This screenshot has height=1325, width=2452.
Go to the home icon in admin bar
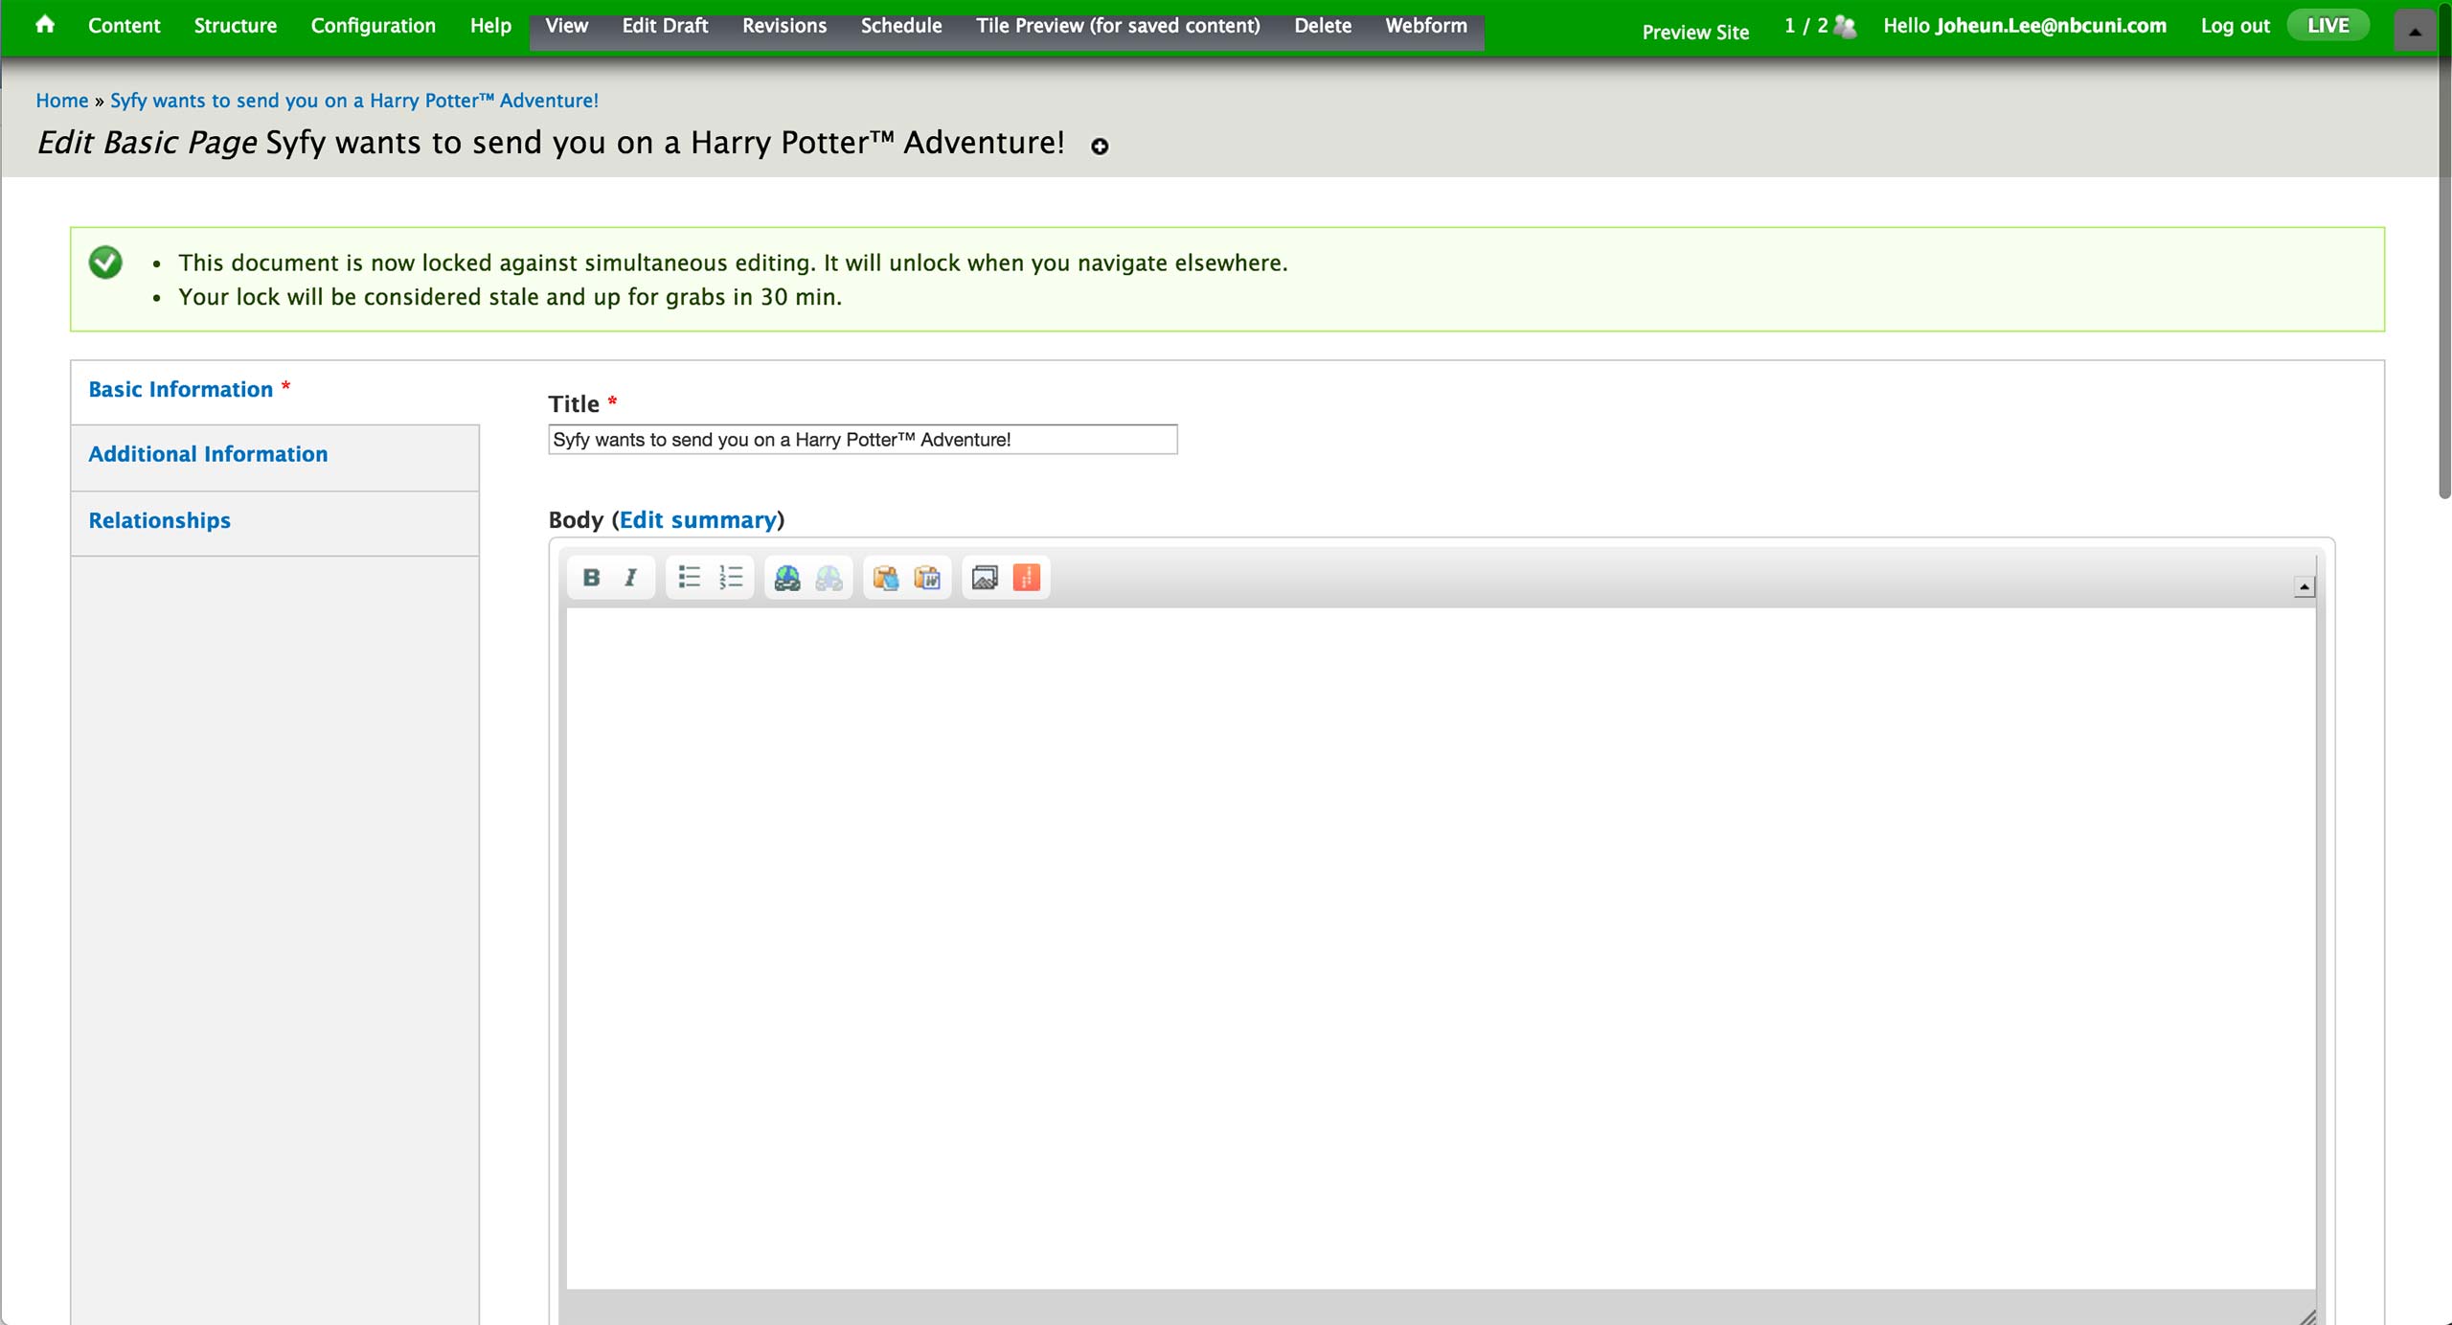click(45, 25)
